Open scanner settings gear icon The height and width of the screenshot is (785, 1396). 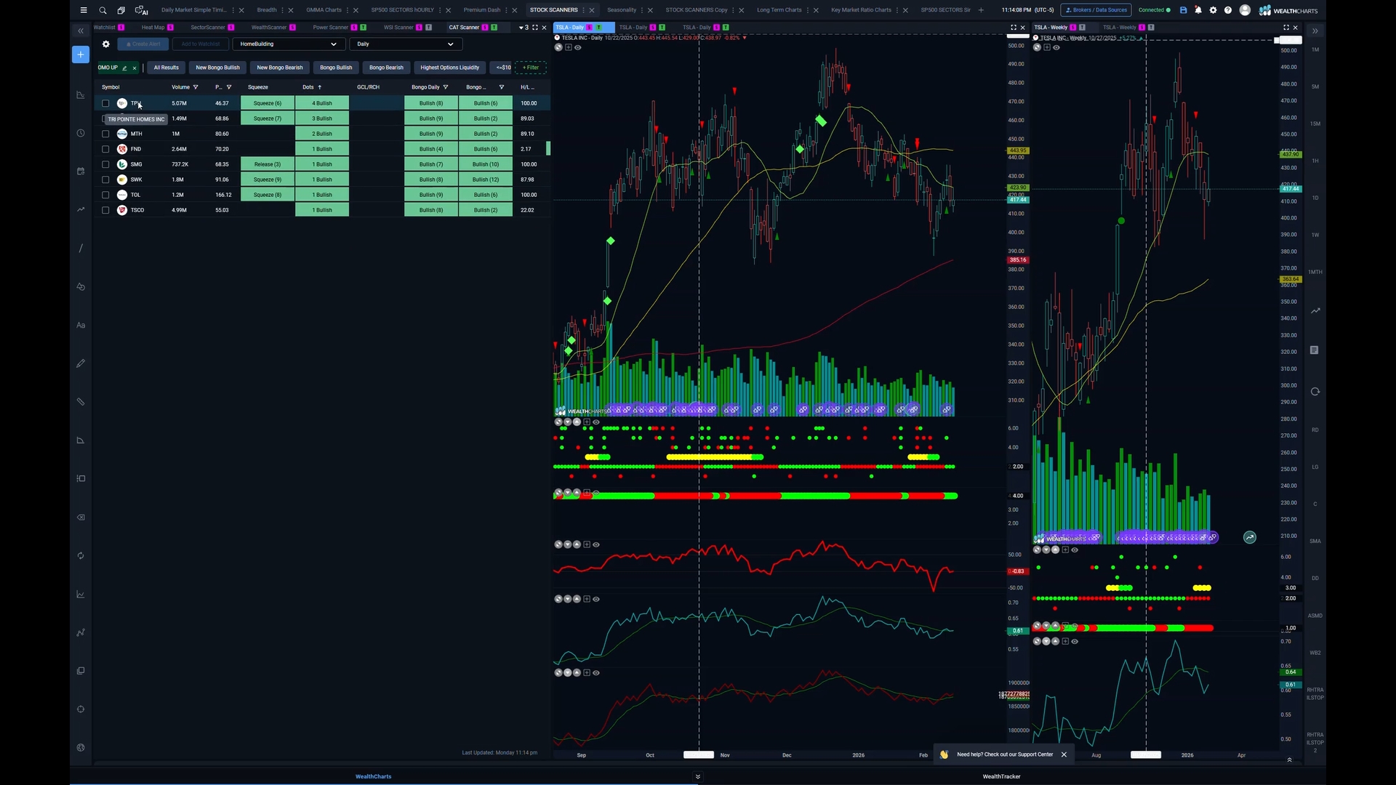click(106, 44)
